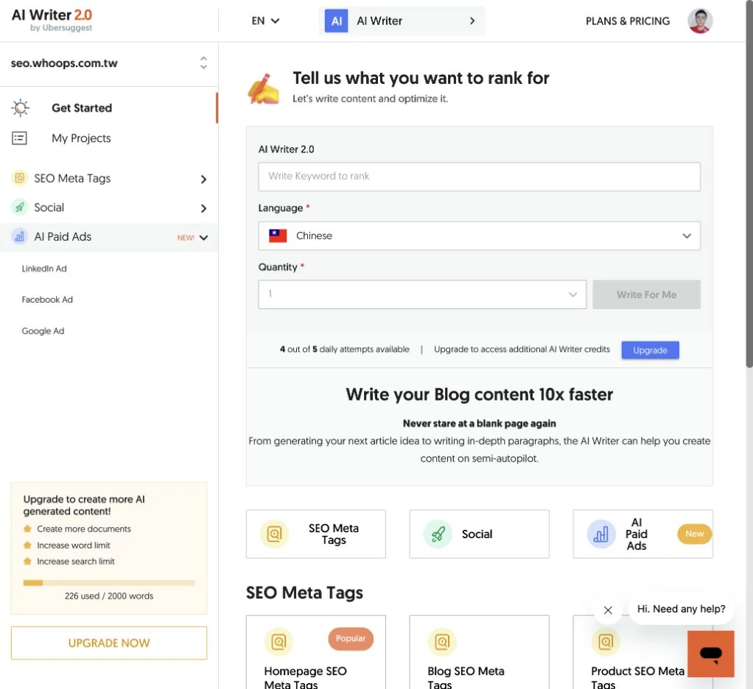Screen dimensions: 753x689
Task: Open the user profile avatar
Action: click(700, 21)
